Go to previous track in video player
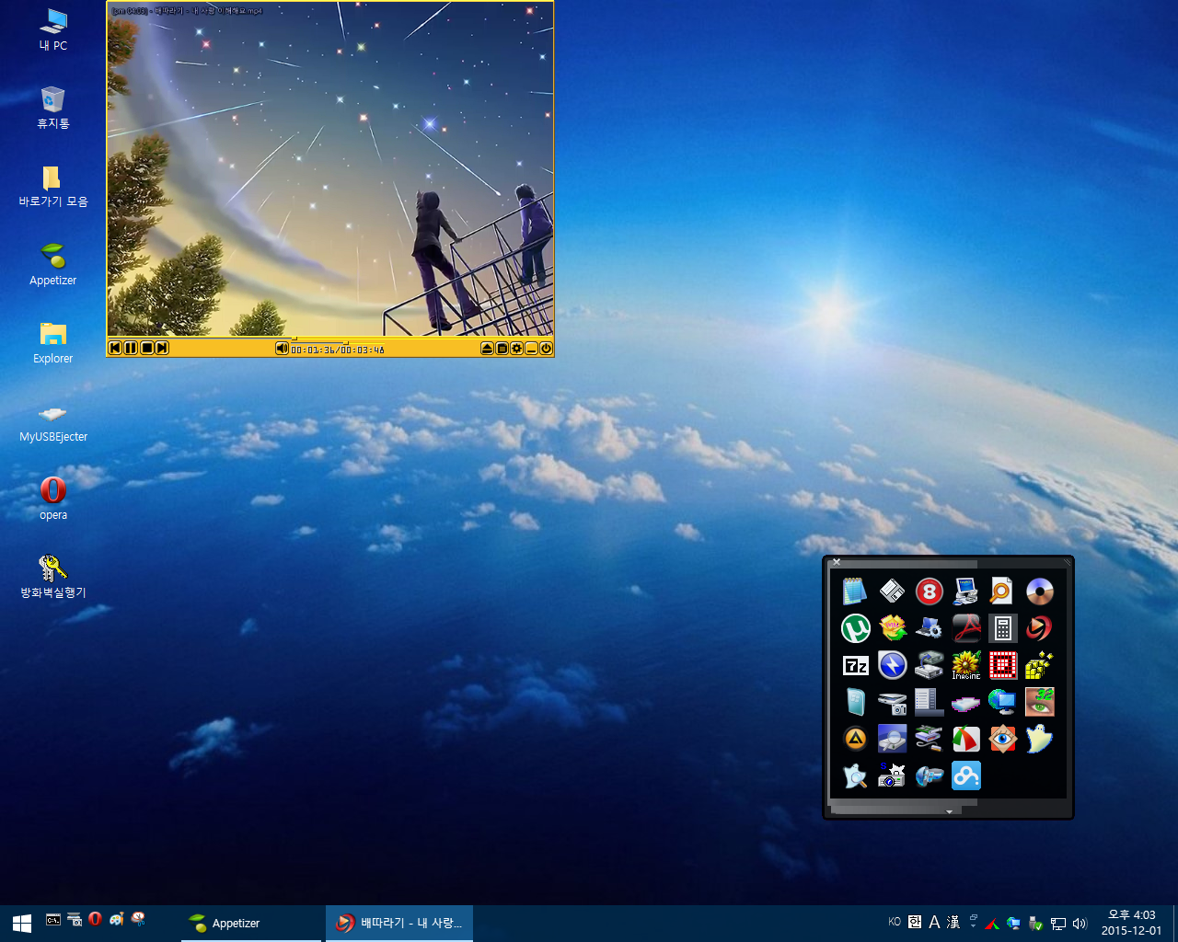 click(115, 348)
